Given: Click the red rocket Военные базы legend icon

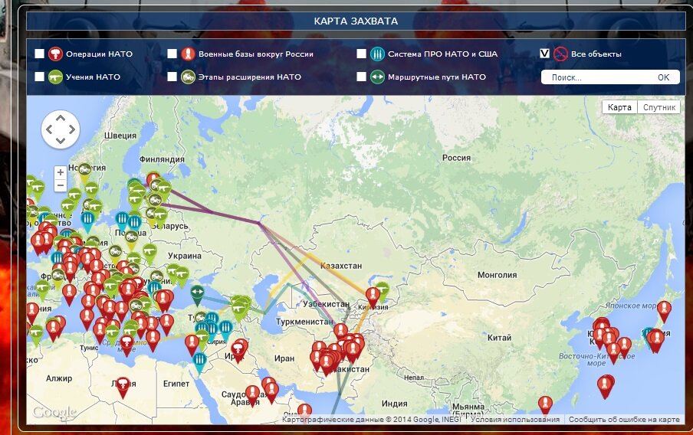Looking at the screenshot, I should point(188,54).
